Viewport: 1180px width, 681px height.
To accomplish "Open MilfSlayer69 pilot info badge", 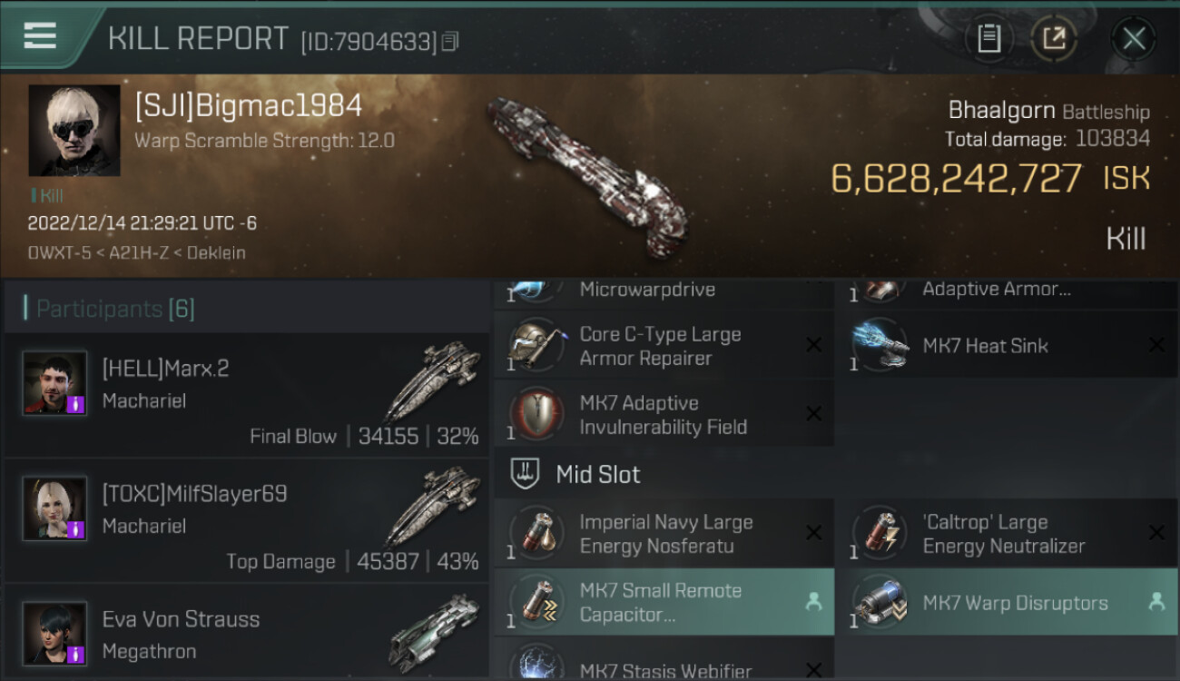I will click(76, 528).
